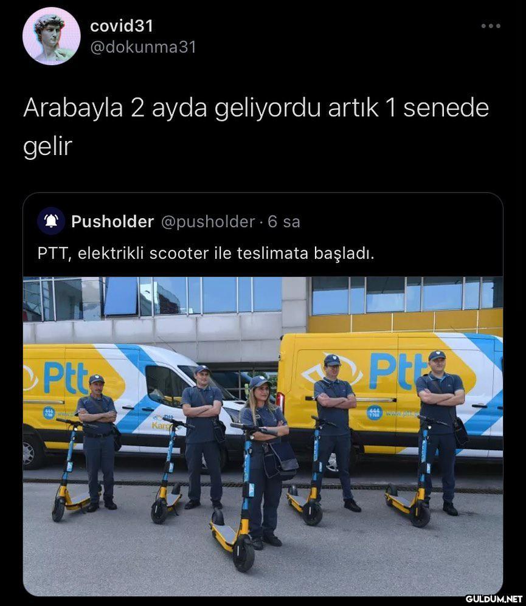
Task: Open quoted tweet text about elektrikli scooter
Action: coord(206,253)
